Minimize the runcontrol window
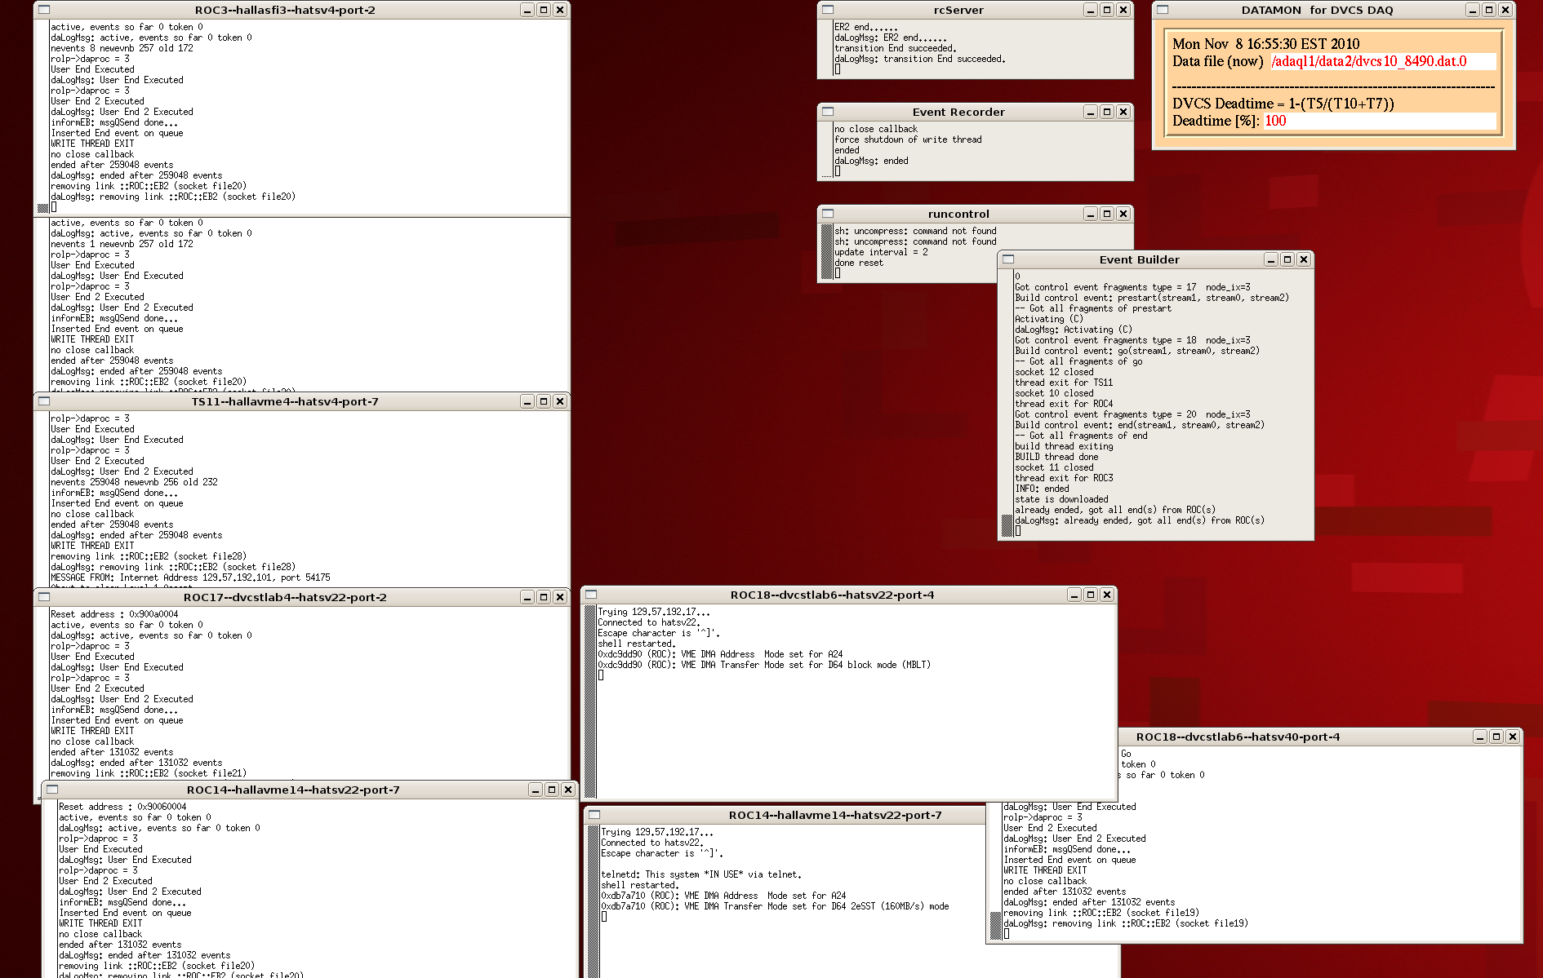The height and width of the screenshot is (978, 1543). point(1091,214)
